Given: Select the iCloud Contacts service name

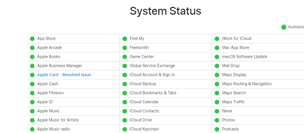Looking at the screenshot, I should [x=144, y=111].
